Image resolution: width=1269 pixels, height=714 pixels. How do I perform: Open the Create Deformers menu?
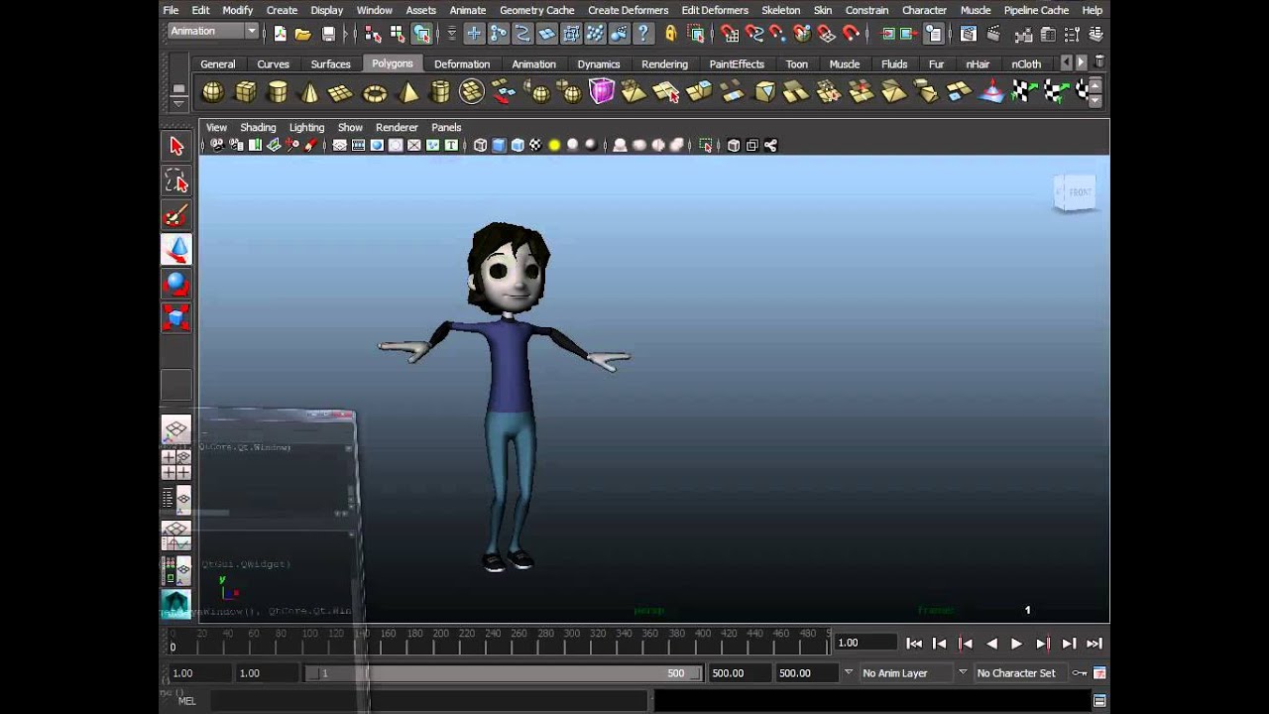(x=628, y=10)
